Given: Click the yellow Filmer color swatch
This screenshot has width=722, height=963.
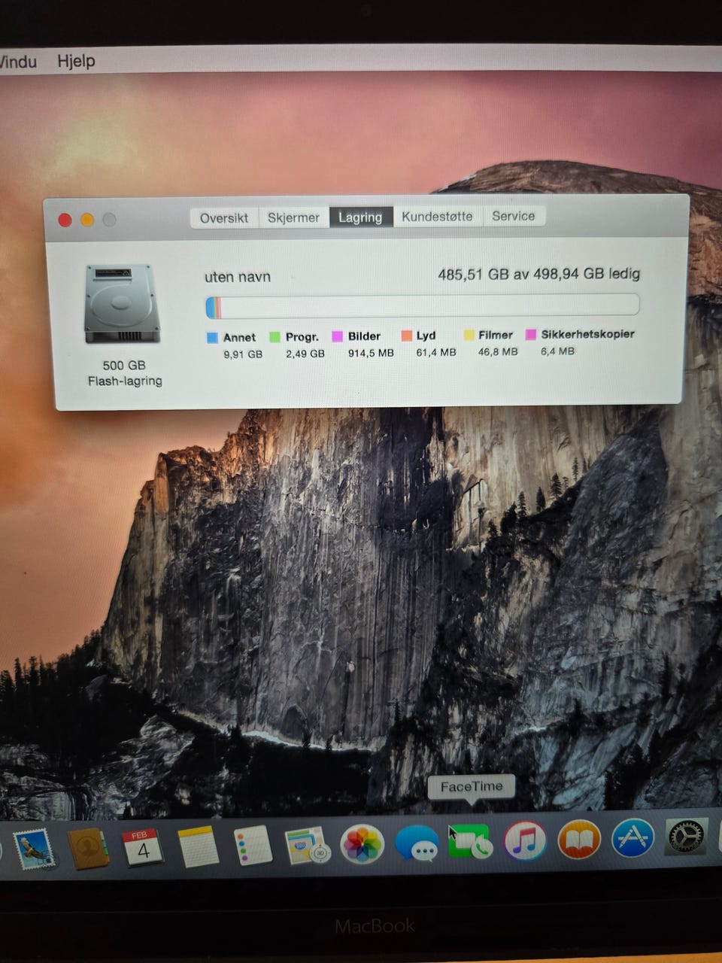Looking at the screenshot, I should (x=469, y=335).
